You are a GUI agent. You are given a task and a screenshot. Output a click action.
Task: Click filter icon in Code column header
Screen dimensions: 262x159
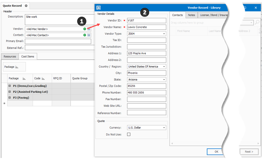(x=43, y=78)
